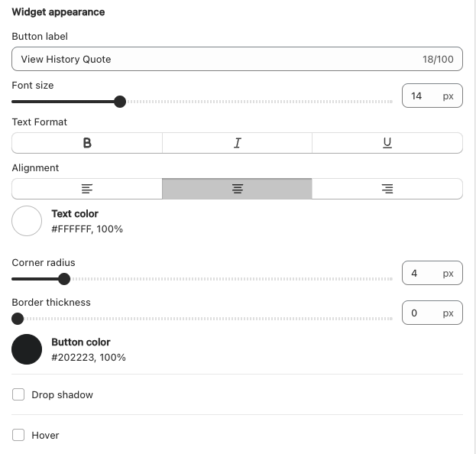Enable the Drop shadow checkbox
The height and width of the screenshot is (454, 476).
pyautogui.click(x=18, y=395)
